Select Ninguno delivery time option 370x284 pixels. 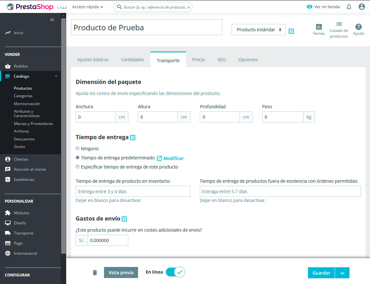tap(78, 148)
